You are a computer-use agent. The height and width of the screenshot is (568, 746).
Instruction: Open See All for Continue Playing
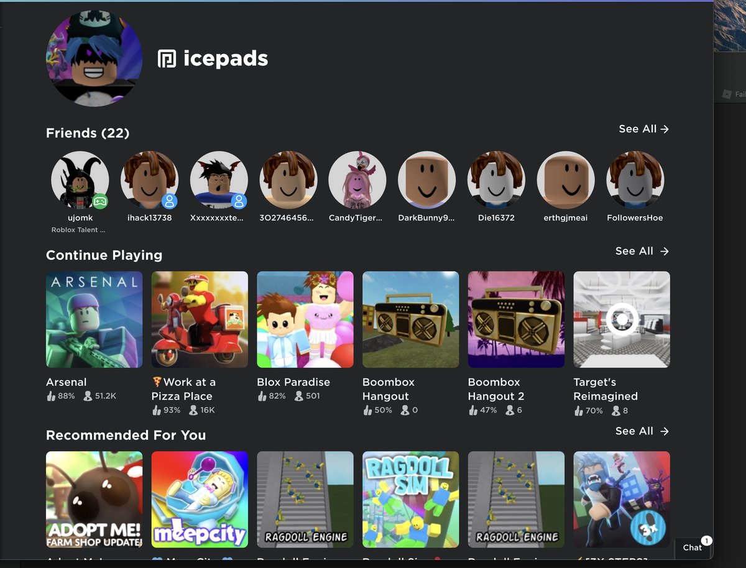coord(642,251)
